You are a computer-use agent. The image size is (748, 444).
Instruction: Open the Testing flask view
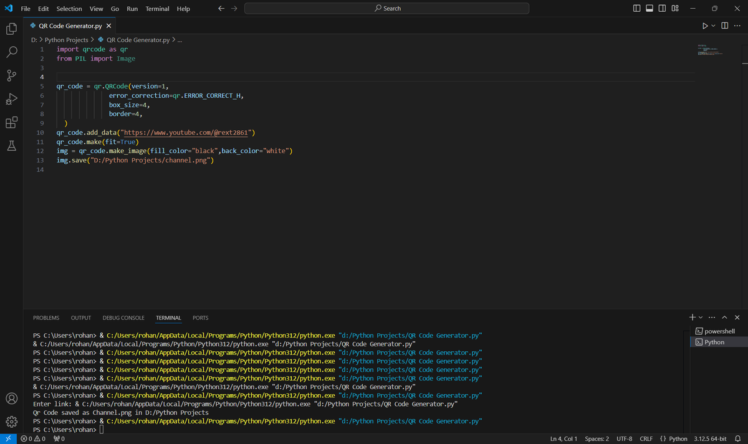11,146
